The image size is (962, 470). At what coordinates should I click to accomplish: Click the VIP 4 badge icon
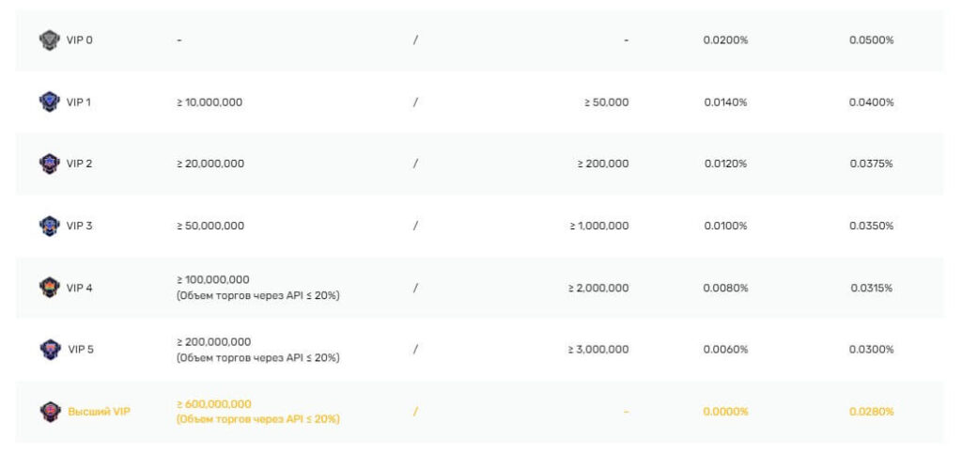click(49, 288)
